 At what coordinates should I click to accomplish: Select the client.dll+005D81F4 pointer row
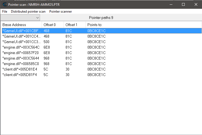(x=21, y=75)
